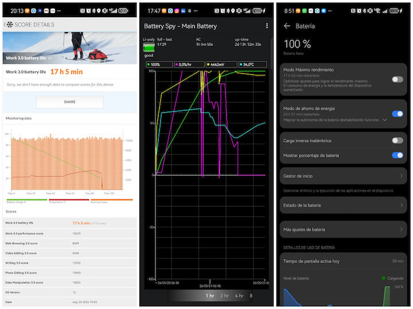The image size is (413, 309).
Task: Tap the alarm status icon on the Batería screen
Action: (359, 11)
